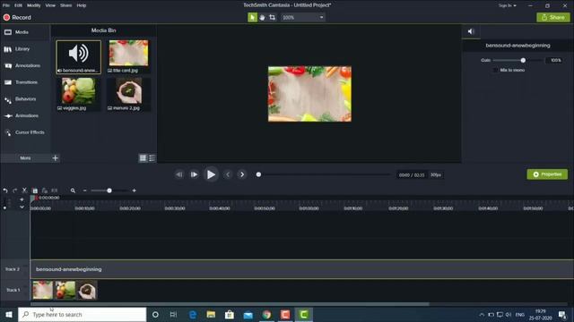Viewport: 574px width, 322px height.
Task: Click the Paste icon in timeline toolbar
Action: pos(44,191)
